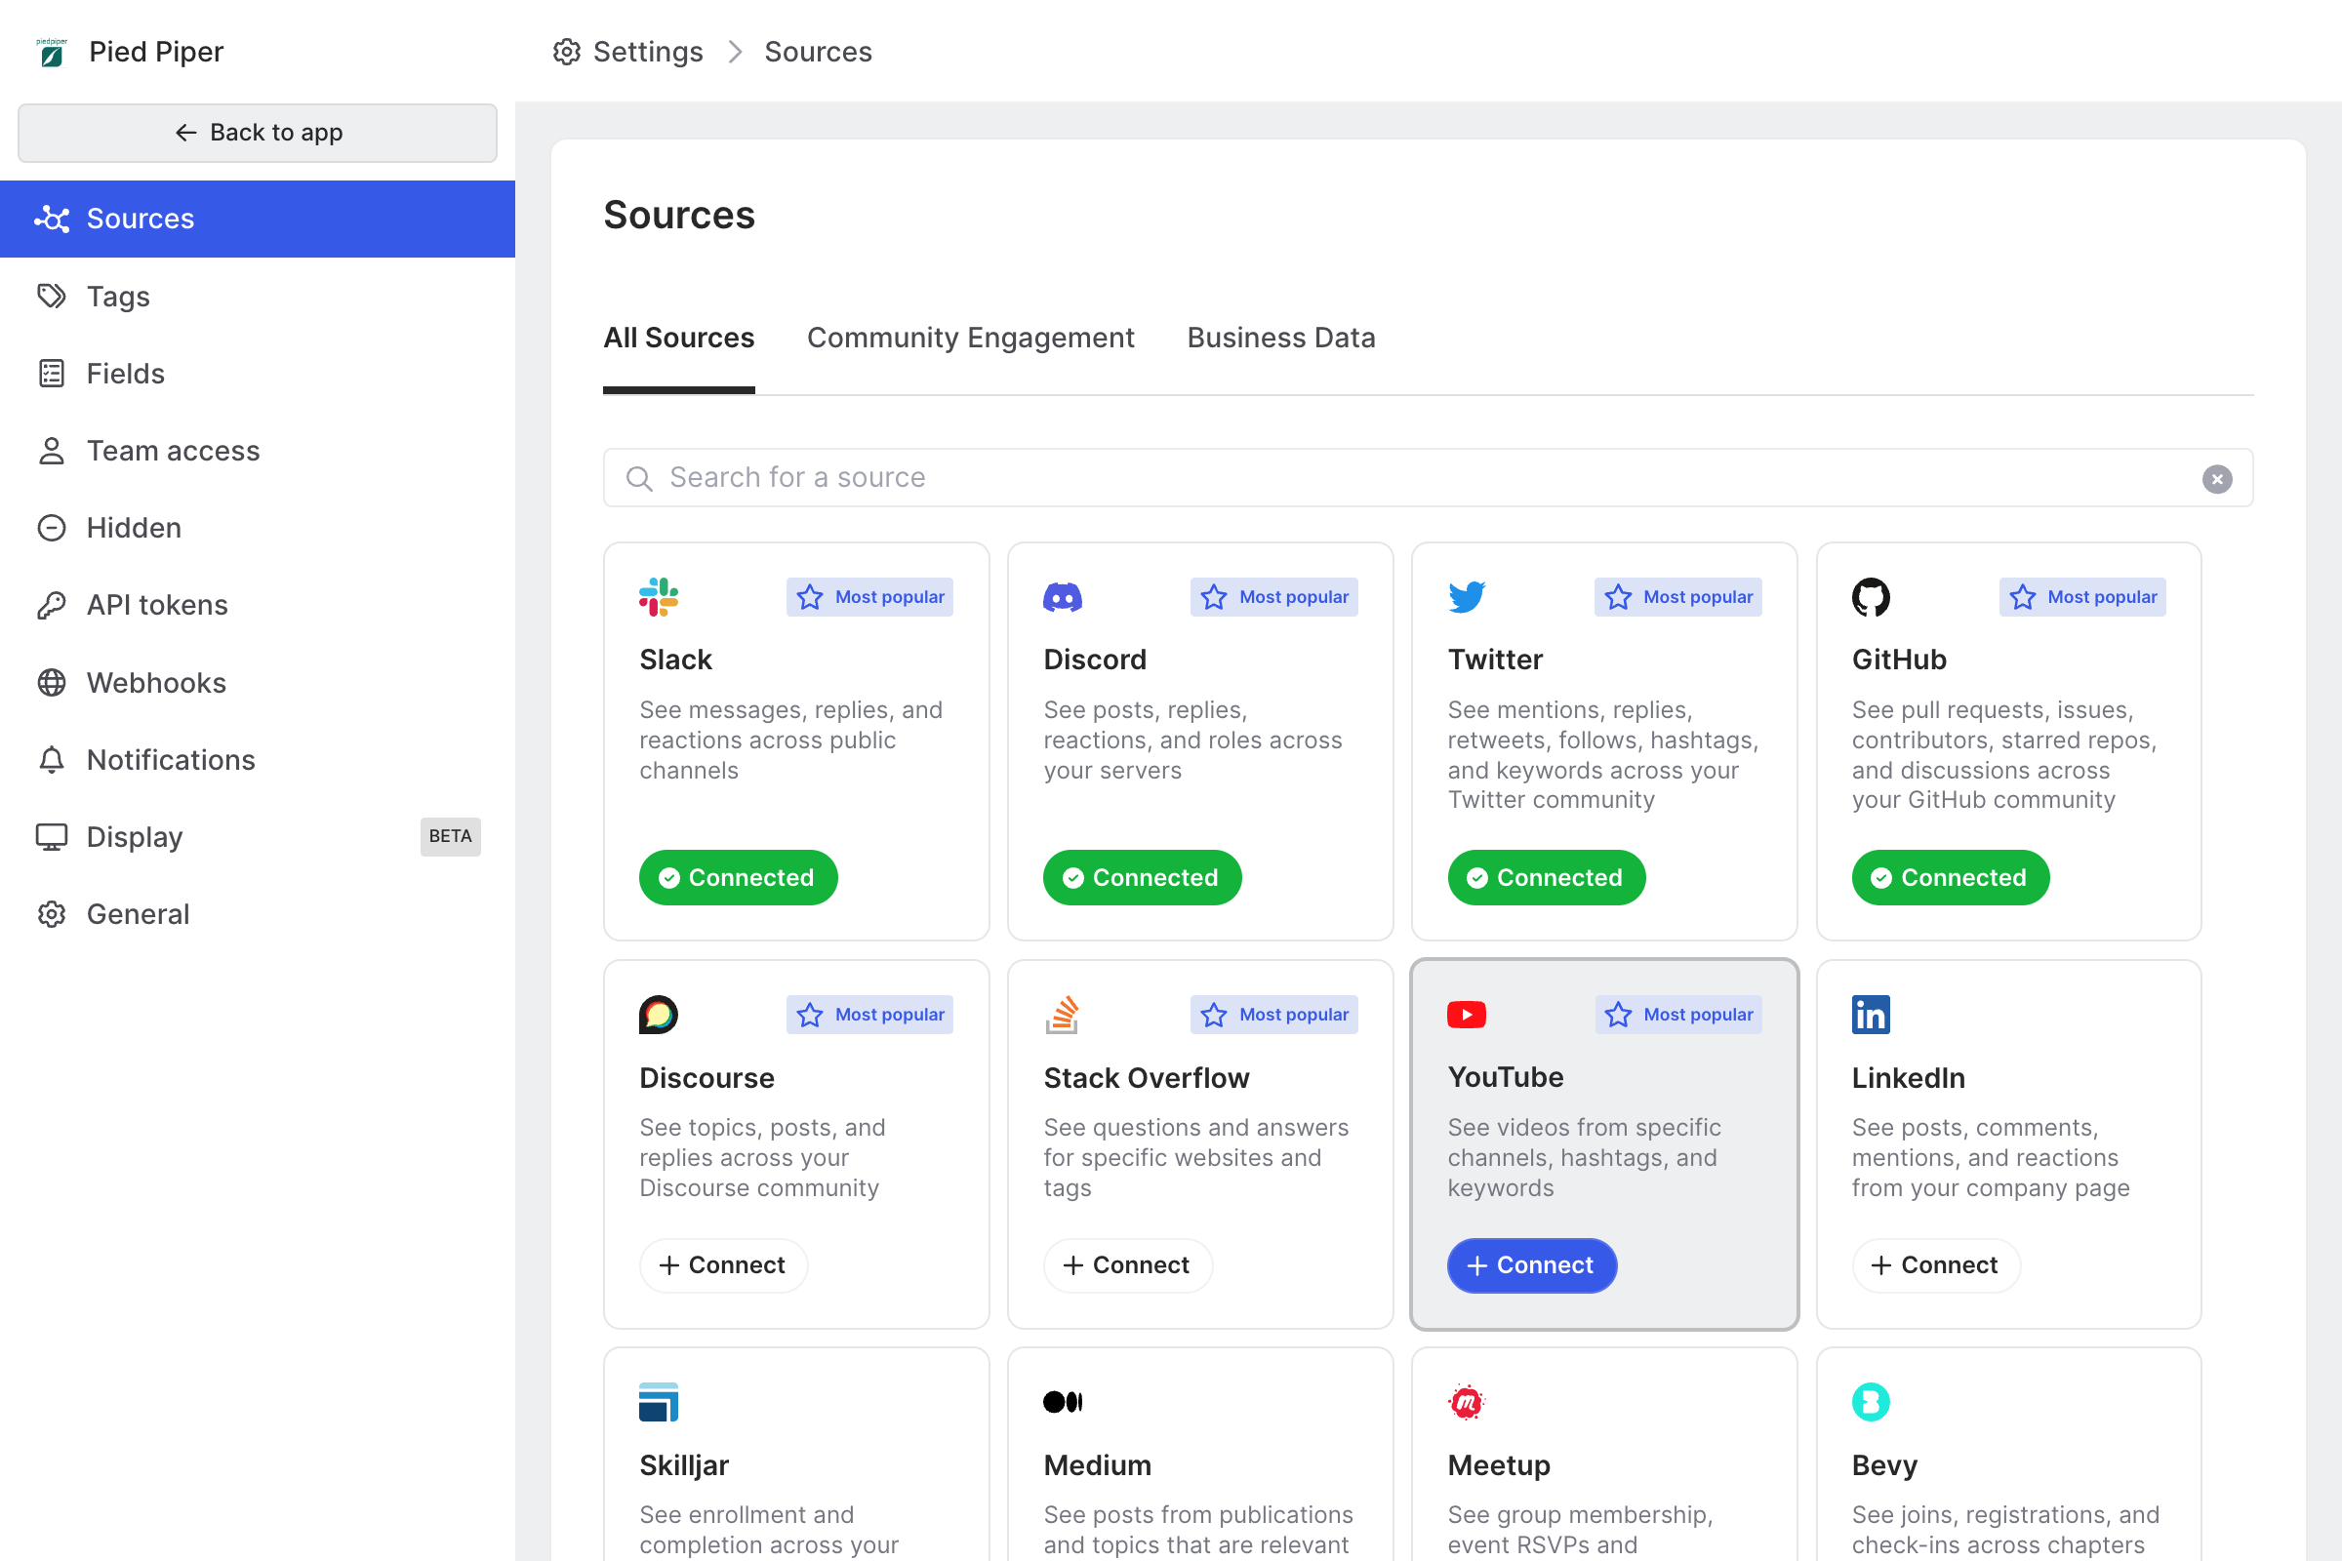The height and width of the screenshot is (1561, 2342).
Task: Connect the Discourse source
Action: (x=723, y=1265)
